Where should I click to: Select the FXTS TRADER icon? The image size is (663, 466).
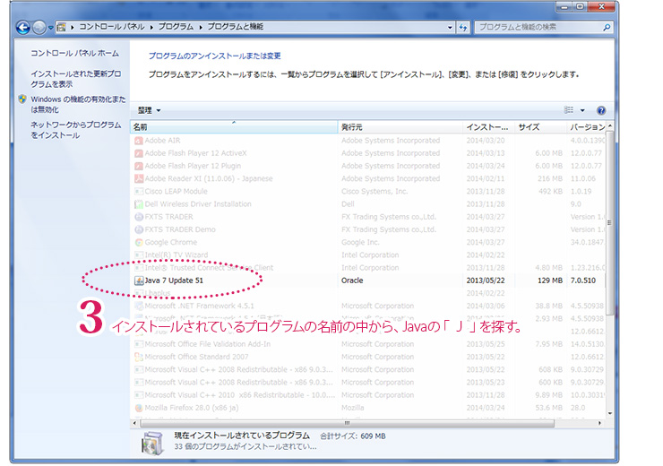(x=139, y=217)
